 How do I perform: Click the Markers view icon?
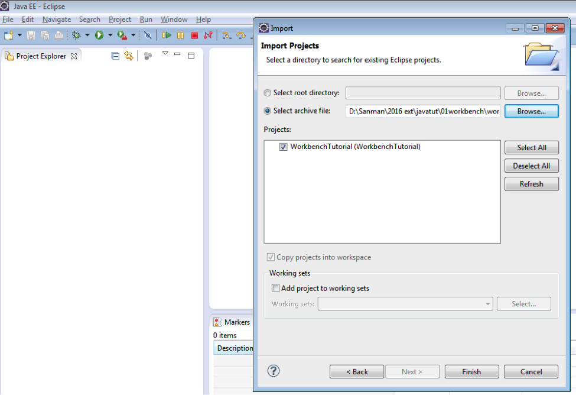(217, 322)
